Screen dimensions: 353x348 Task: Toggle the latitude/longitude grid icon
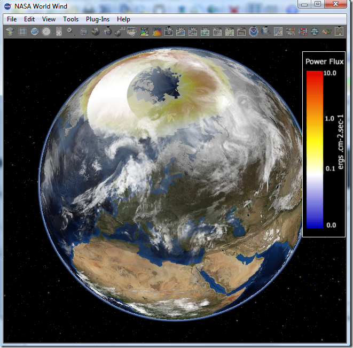click(x=22, y=32)
